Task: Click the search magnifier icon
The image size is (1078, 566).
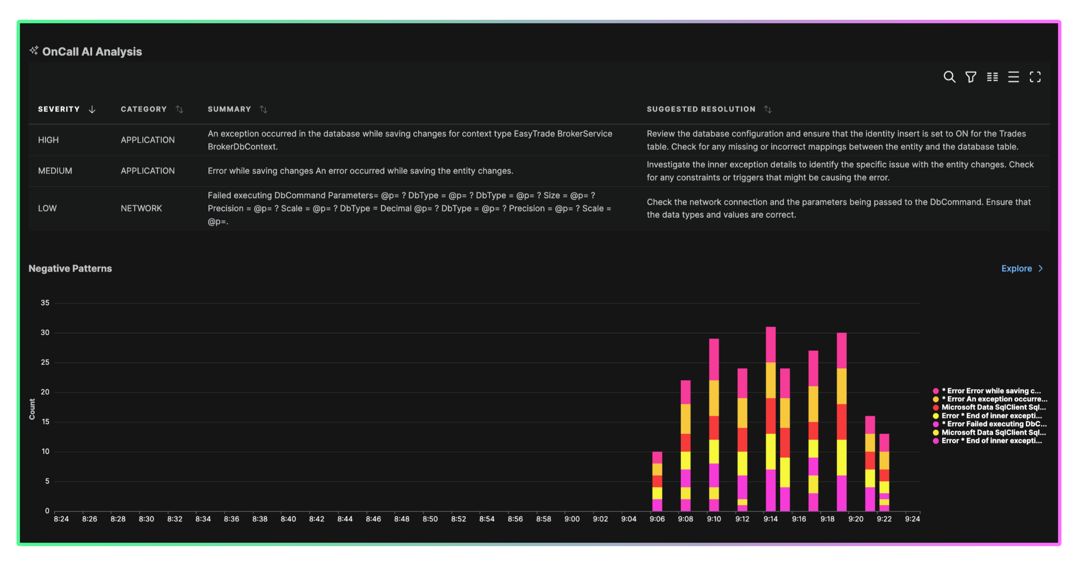Action: click(949, 77)
